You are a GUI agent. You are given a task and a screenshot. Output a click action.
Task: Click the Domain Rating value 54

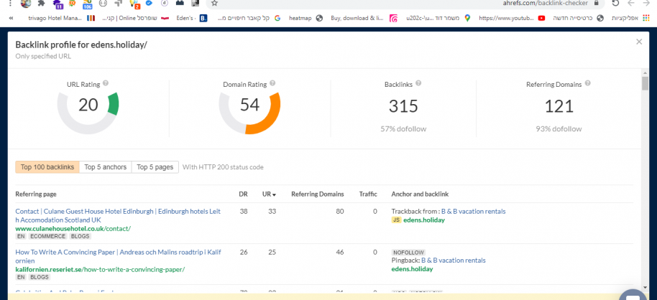point(249,105)
